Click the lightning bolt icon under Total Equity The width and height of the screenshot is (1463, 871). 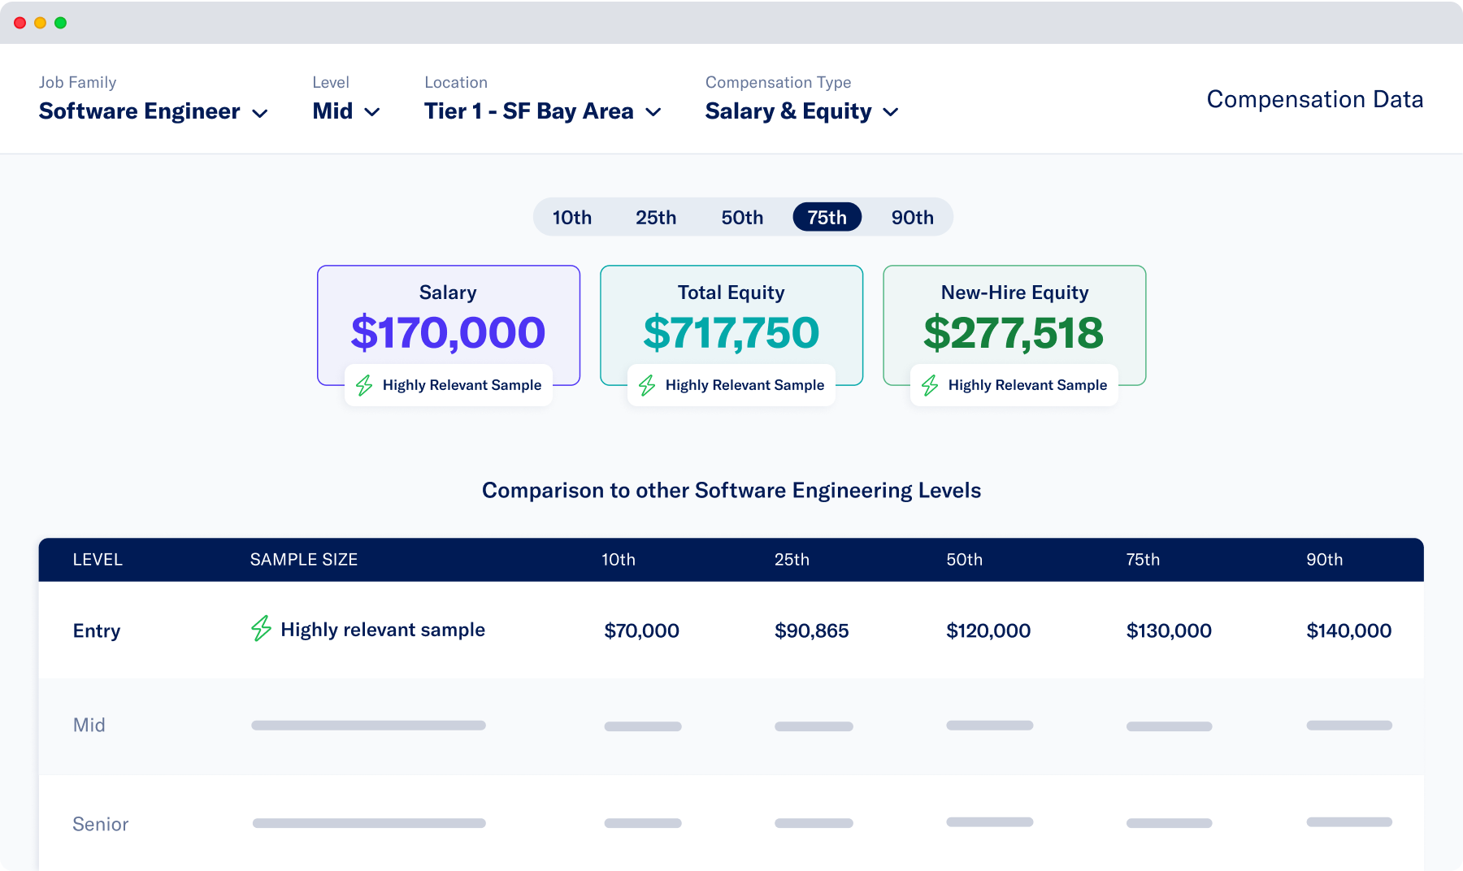647,385
